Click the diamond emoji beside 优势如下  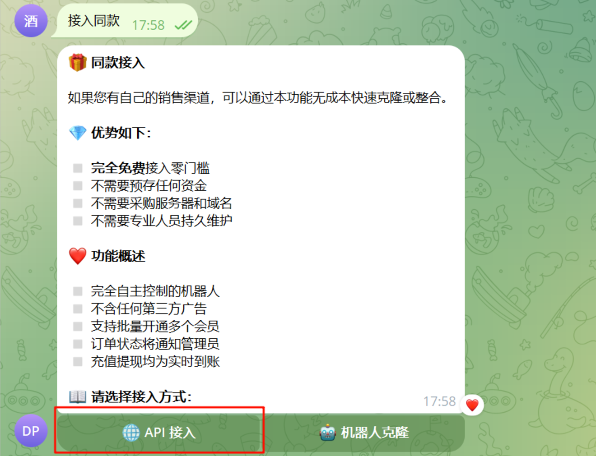coord(78,133)
